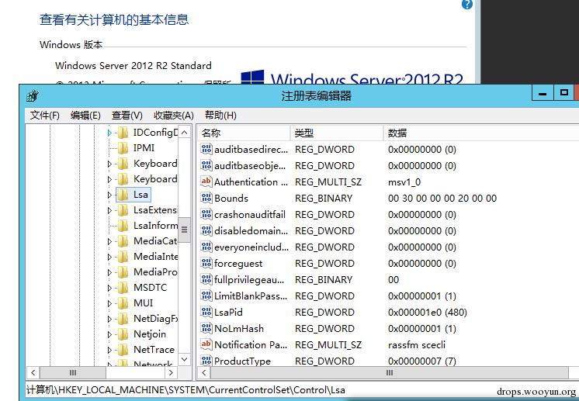Expand the NetTrace tree node
Image resolution: width=579 pixels, height=401 pixels.
click(x=109, y=350)
